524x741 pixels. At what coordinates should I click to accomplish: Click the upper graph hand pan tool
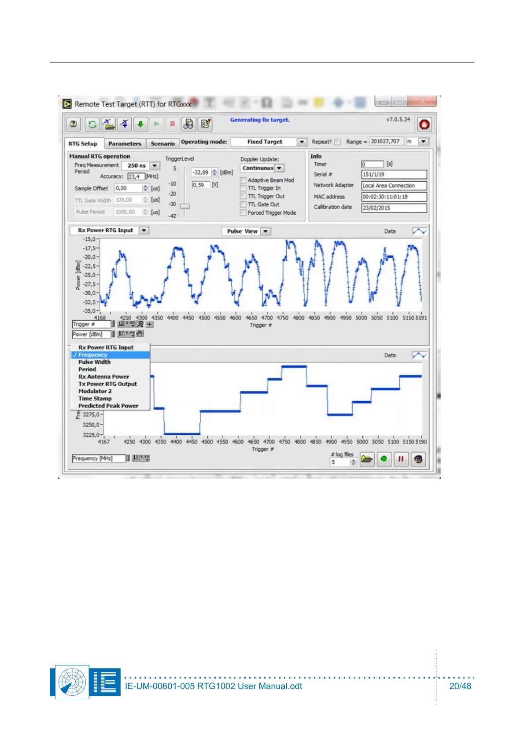click(x=140, y=334)
